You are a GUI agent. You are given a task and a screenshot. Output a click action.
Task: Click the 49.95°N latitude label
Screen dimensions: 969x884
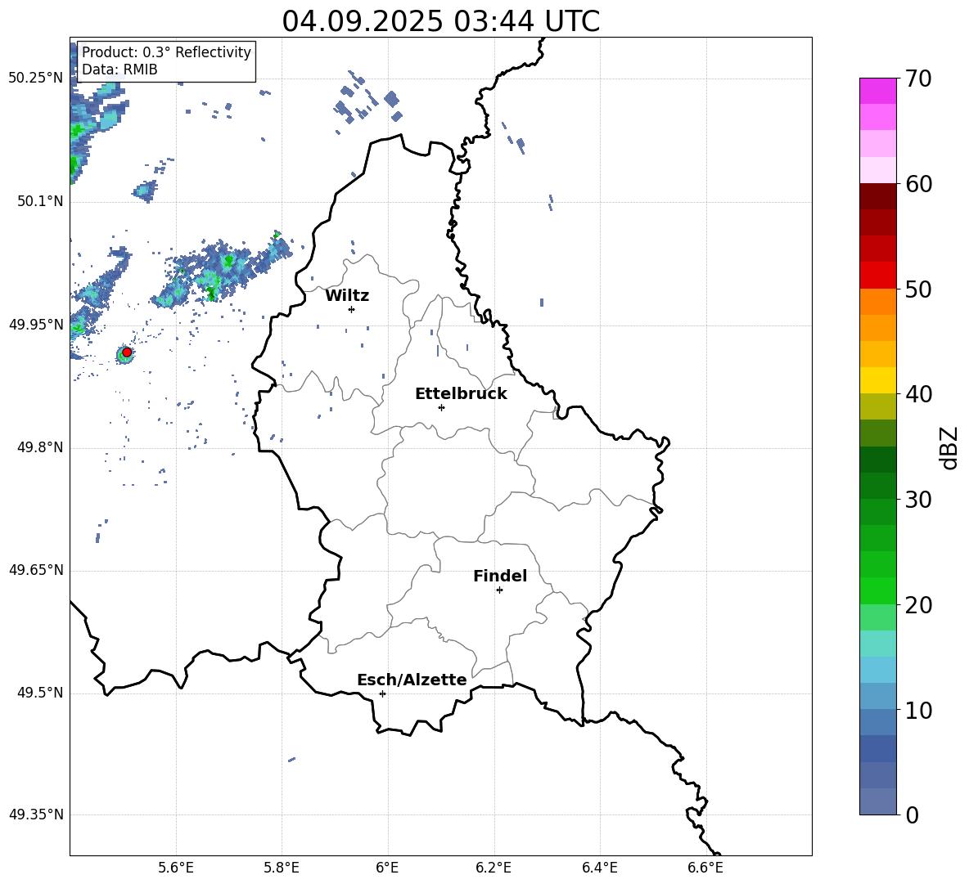click(x=36, y=324)
